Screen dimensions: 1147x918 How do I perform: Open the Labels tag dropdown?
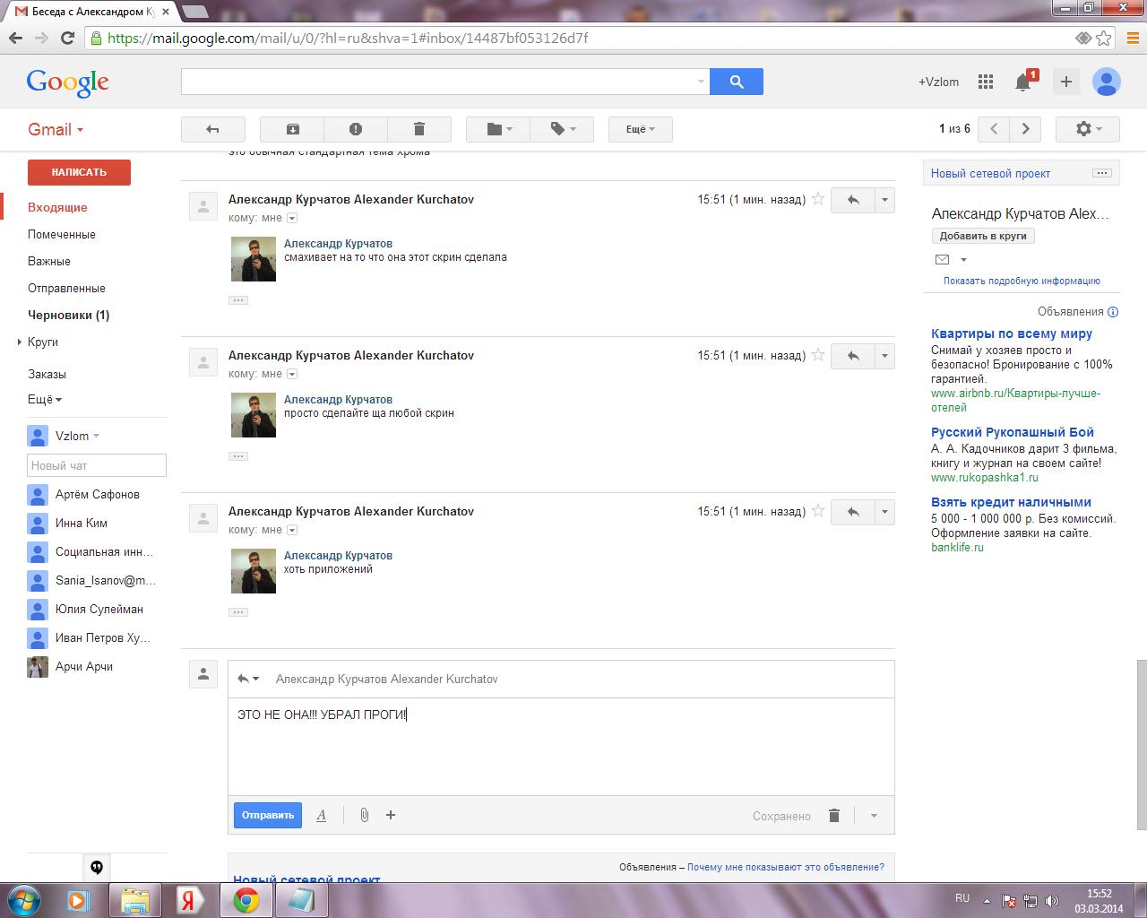point(563,129)
